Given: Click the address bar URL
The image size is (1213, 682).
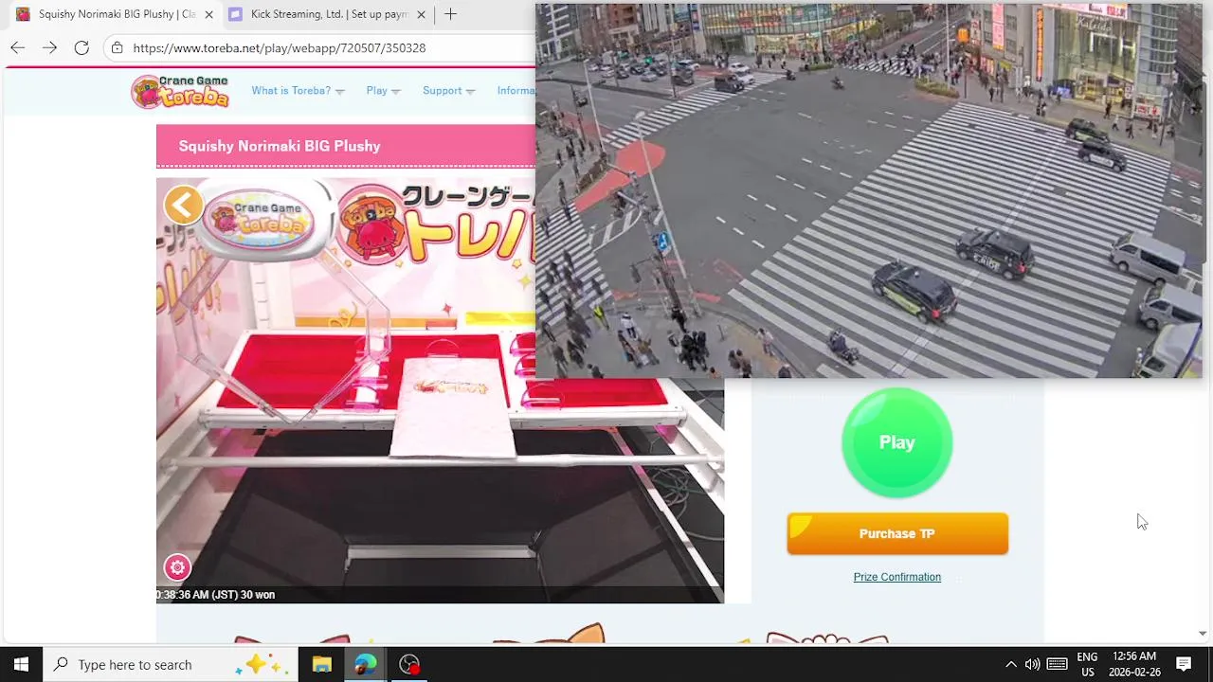Looking at the screenshot, I should pos(280,47).
